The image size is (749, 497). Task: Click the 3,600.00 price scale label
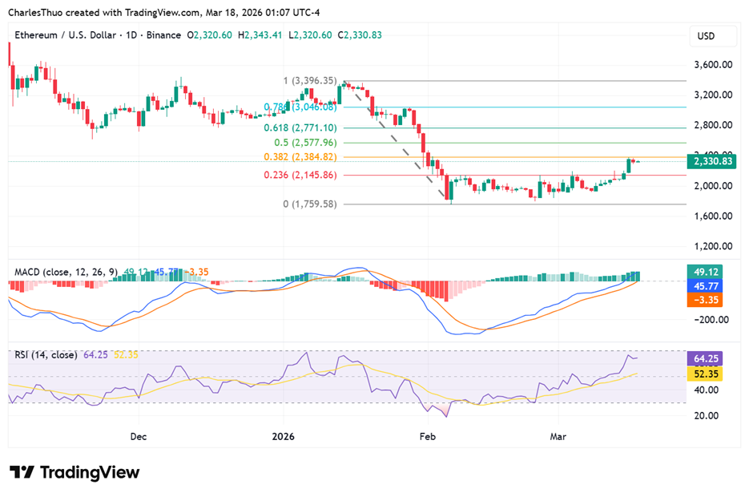[712, 65]
